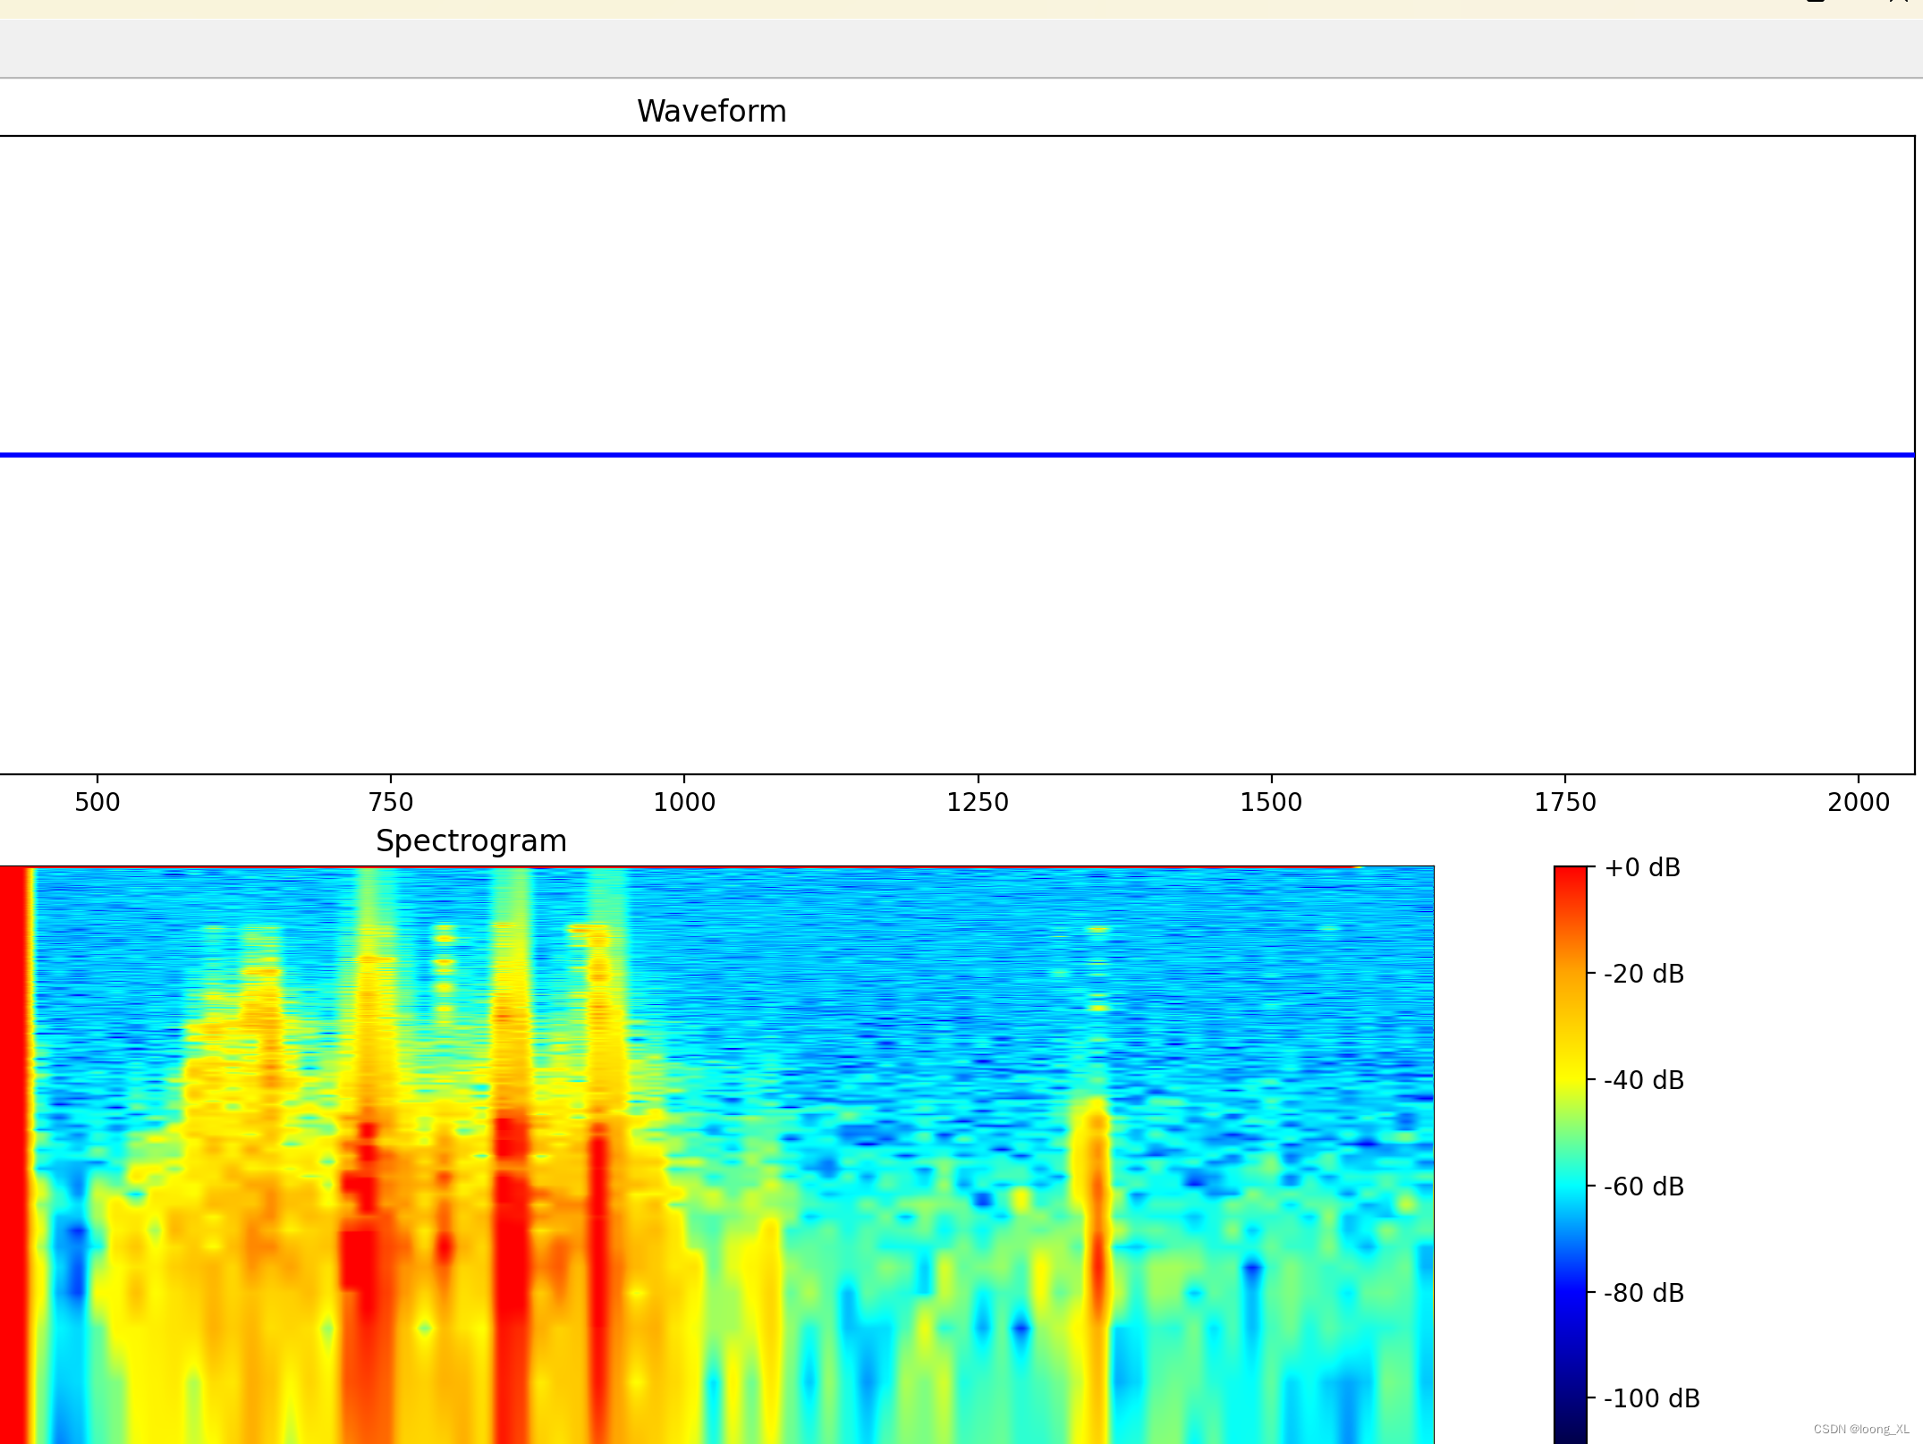Select the 1250 x-axis tick label
The width and height of the screenshot is (1923, 1444).
click(x=978, y=802)
